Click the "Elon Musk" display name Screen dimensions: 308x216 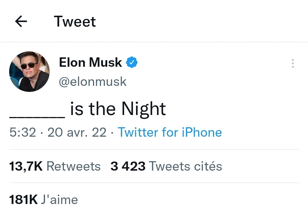[x=90, y=62]
